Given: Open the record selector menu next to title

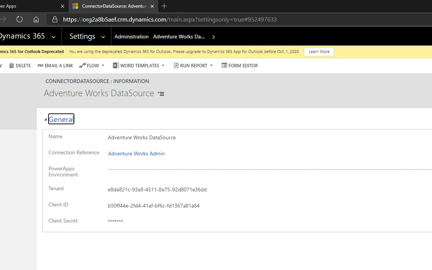Looking at the screenshot, I should 161,94.
